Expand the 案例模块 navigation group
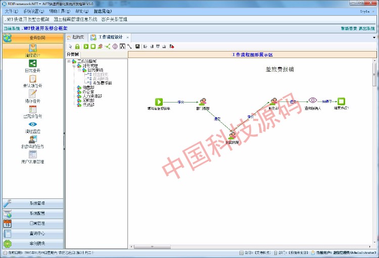The image size is (379, 258). [33, 243]
